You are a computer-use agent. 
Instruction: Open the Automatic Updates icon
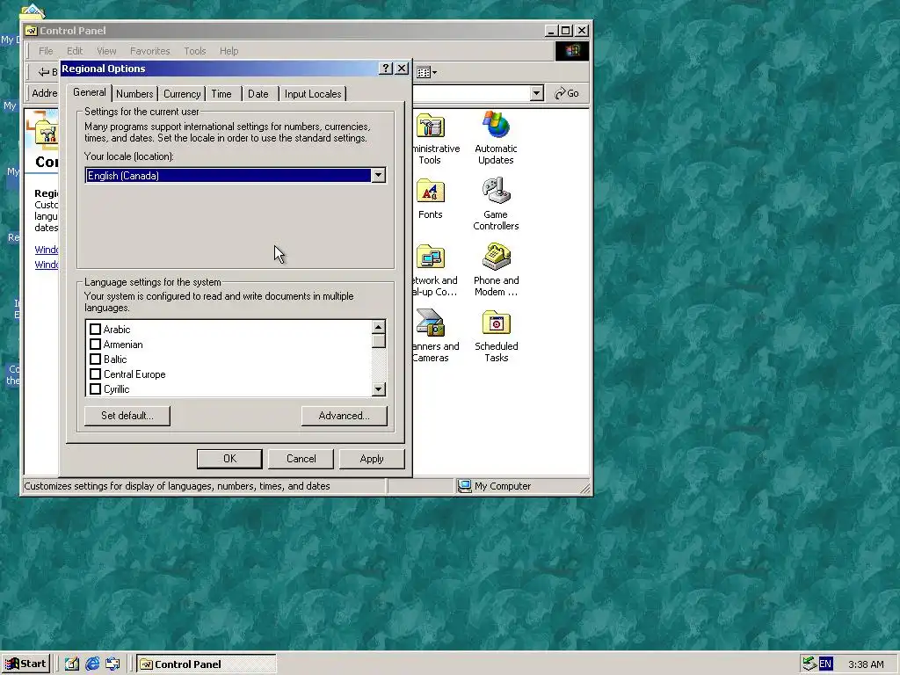(496, 125)
